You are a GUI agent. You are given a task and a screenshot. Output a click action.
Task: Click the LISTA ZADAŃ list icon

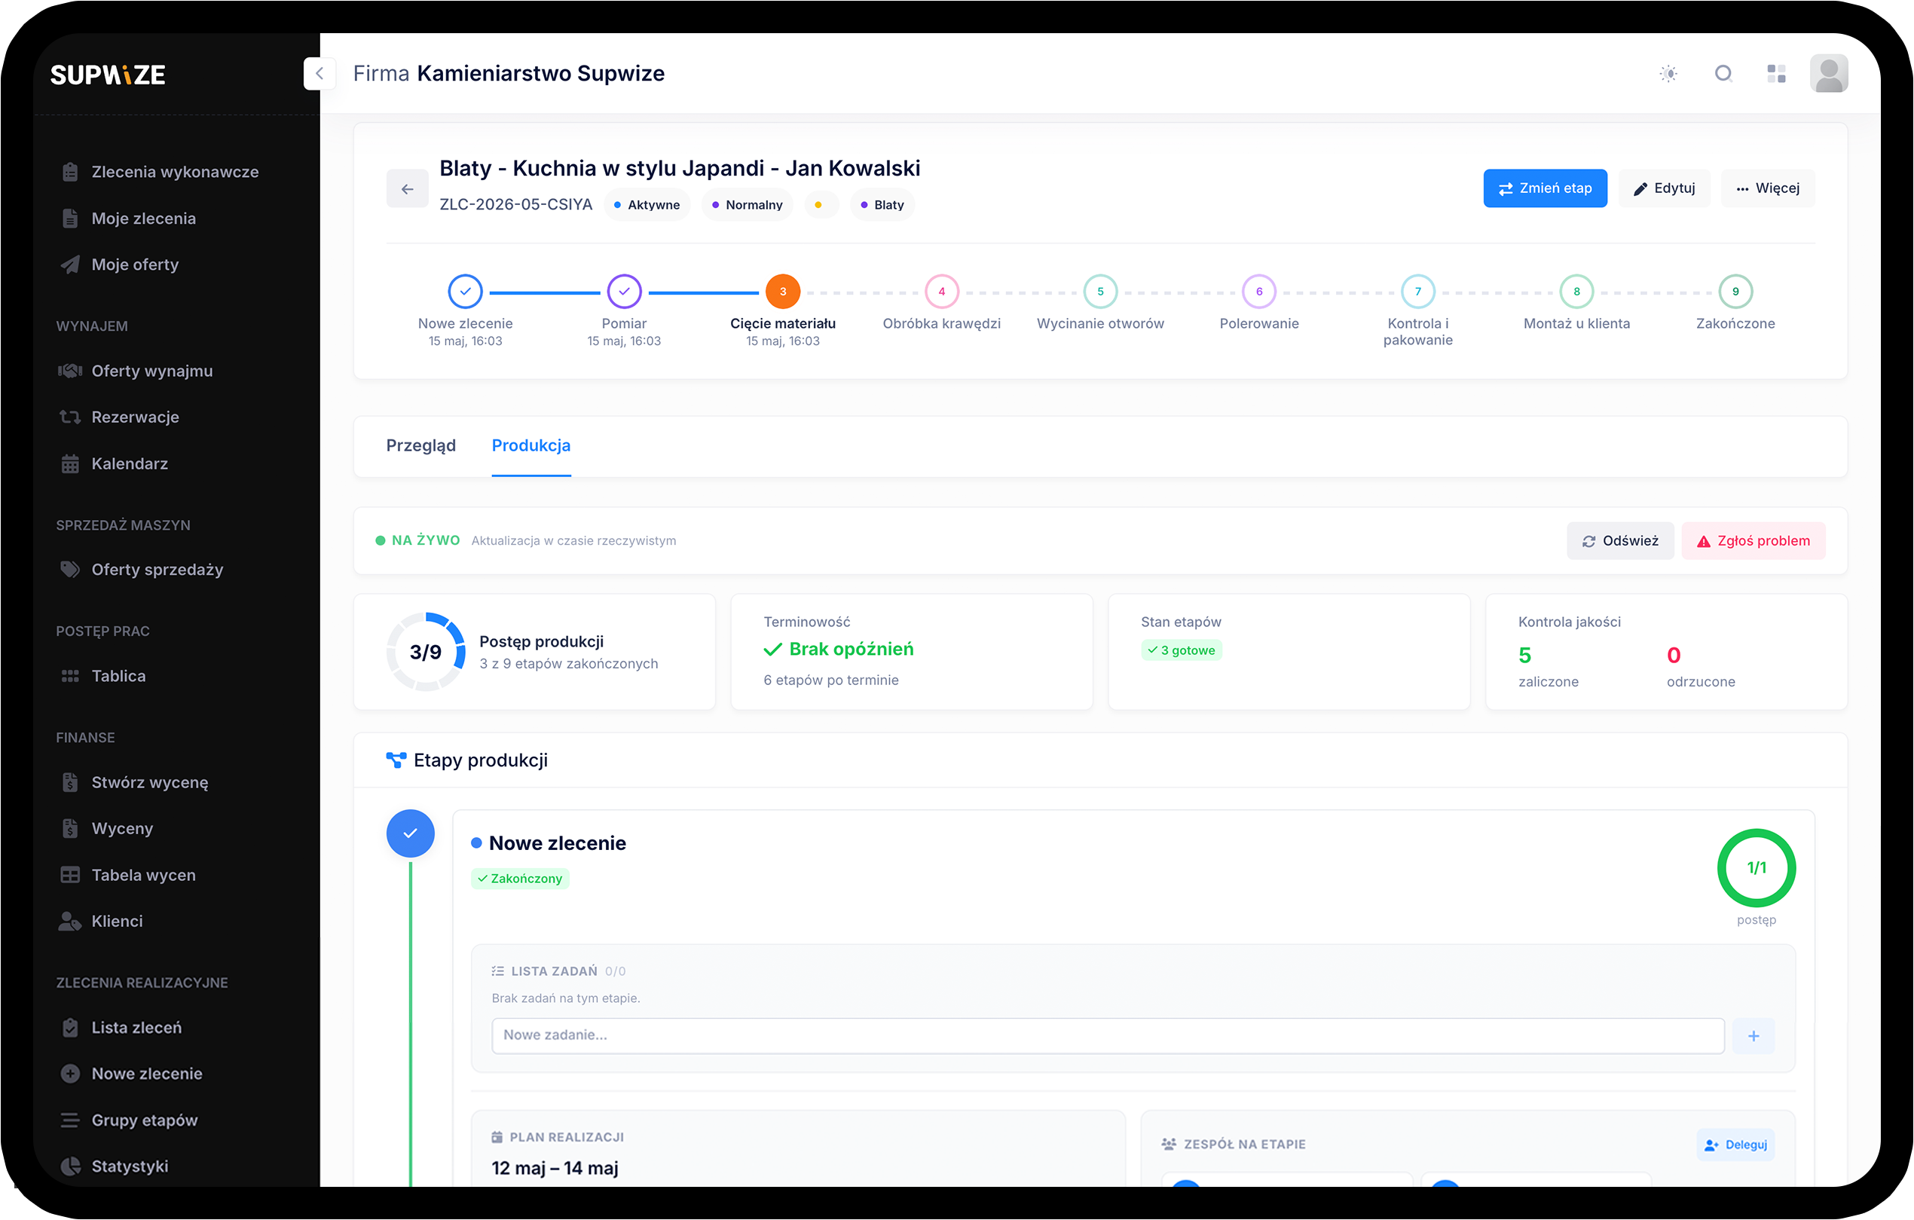pos(497,972)
